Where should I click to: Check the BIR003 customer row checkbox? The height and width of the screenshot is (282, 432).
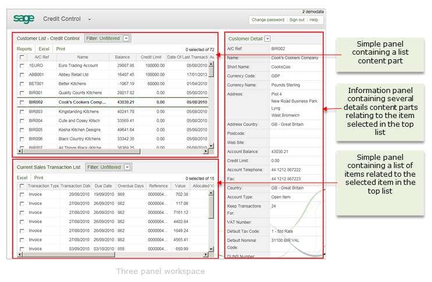(x=22, y=112)
